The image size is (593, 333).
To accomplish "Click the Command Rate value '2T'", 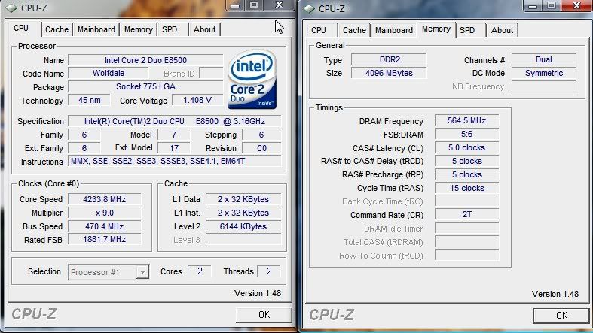I will tap(466, 214).
